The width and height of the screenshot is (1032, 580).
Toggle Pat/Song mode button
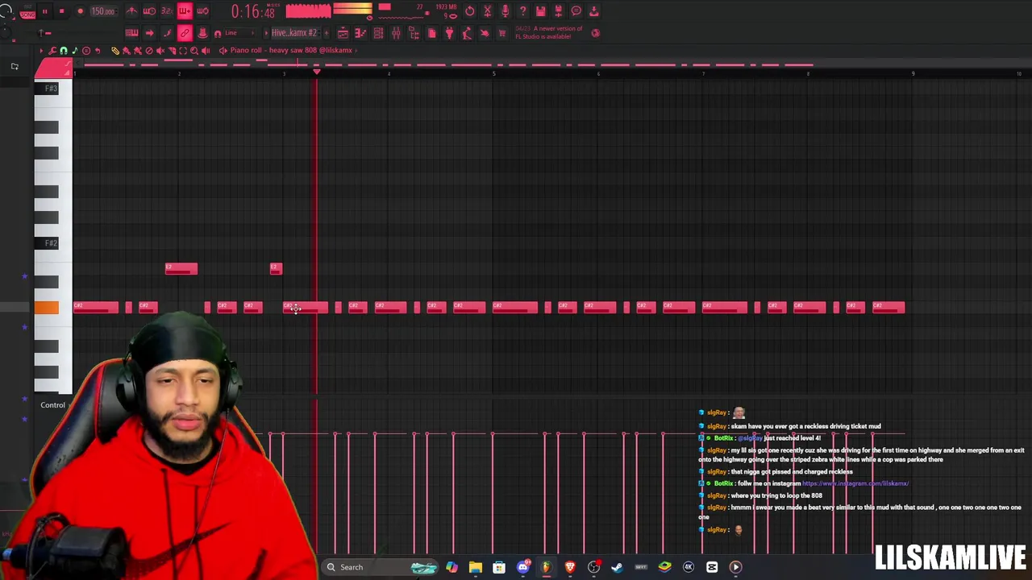click(x=27, y=11)
